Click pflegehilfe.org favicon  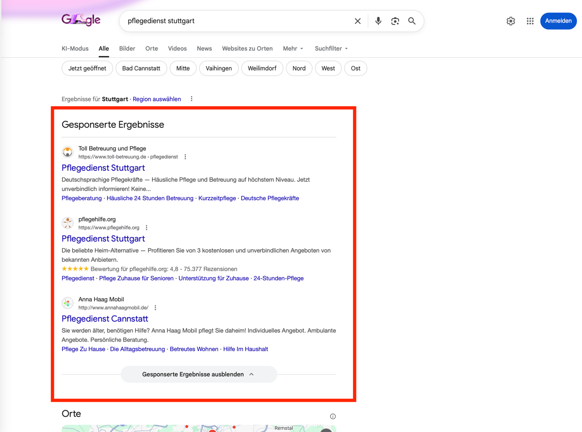click(x=68, y=223)
